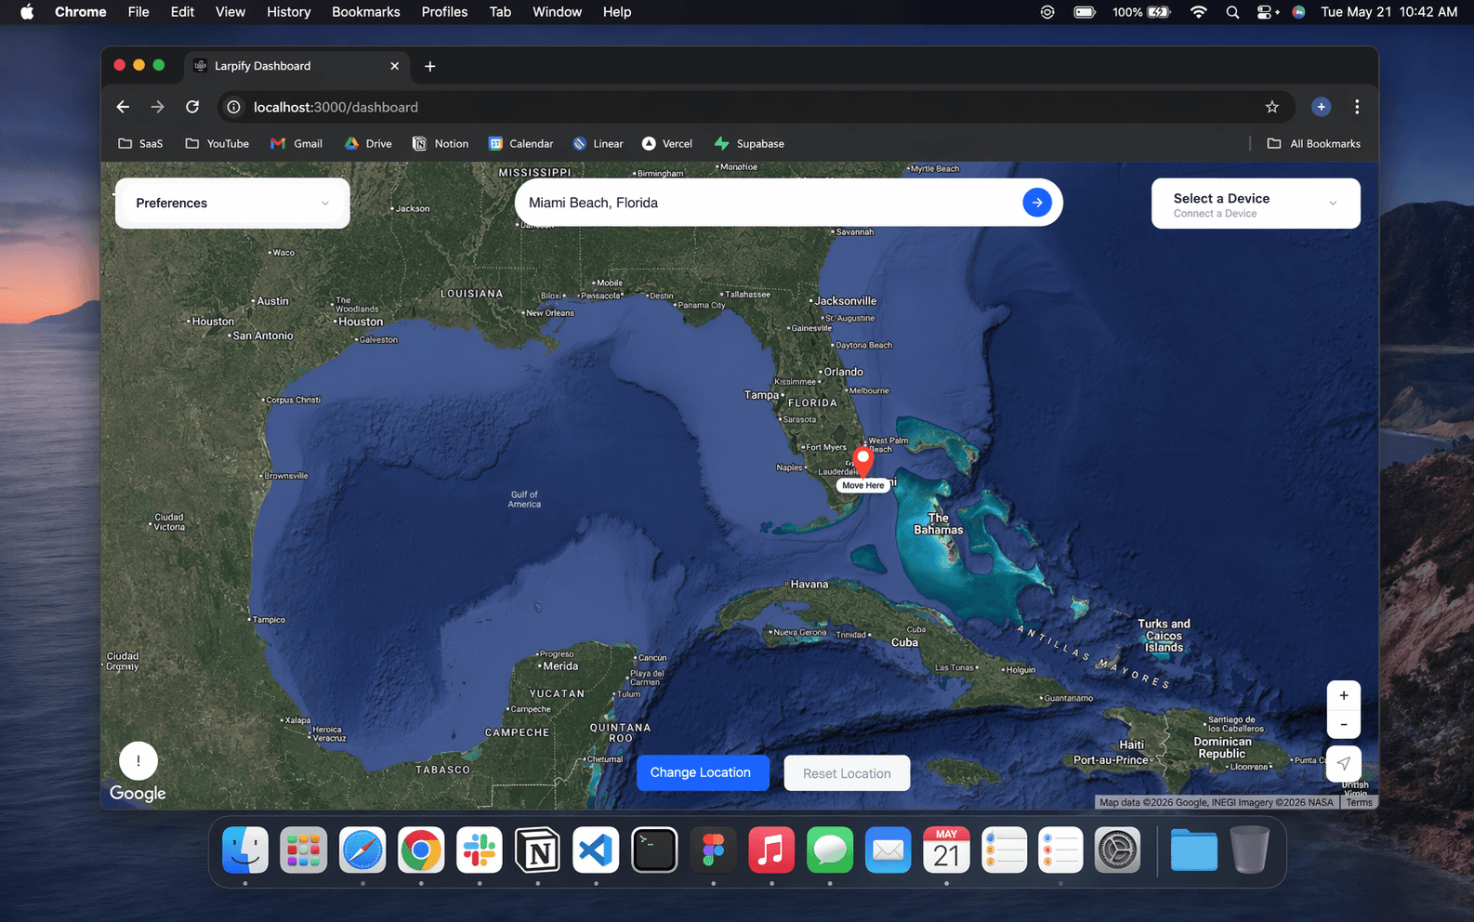
Task: Open Slack from the dock
Action: 480,850
